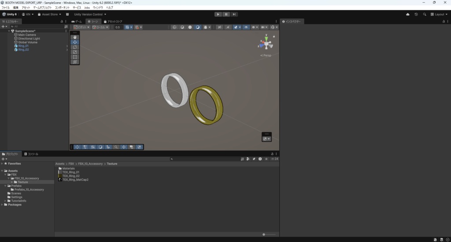Open the KN account dropdown

pos(28,15)
